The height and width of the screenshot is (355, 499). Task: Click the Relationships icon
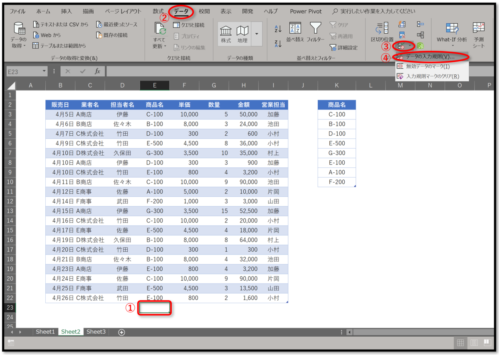click(420, 35)
